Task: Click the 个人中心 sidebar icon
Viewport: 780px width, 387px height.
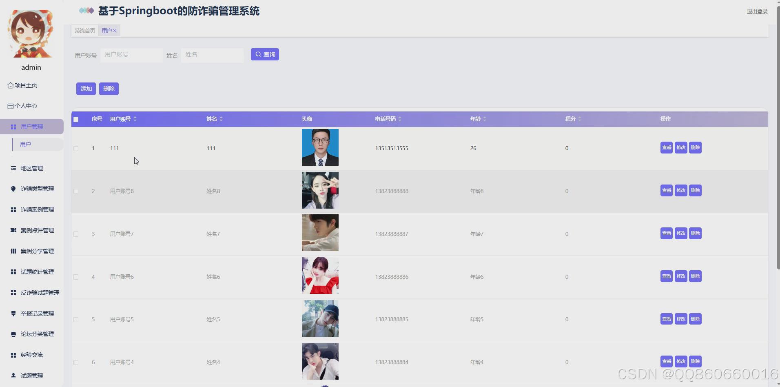Action: point(11,106)
